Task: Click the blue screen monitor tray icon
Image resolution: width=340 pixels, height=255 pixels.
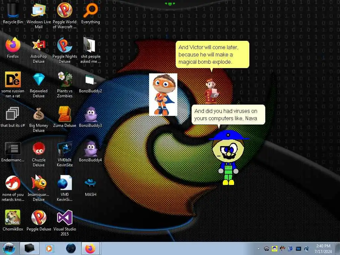Action: 298,249
